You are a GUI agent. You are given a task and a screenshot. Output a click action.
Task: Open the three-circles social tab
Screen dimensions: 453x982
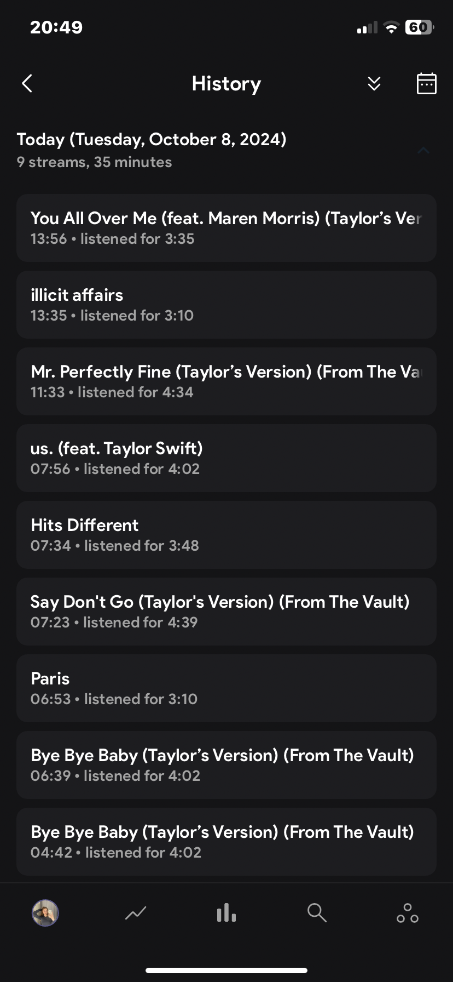pyautogui.click(x=408, y=913)
